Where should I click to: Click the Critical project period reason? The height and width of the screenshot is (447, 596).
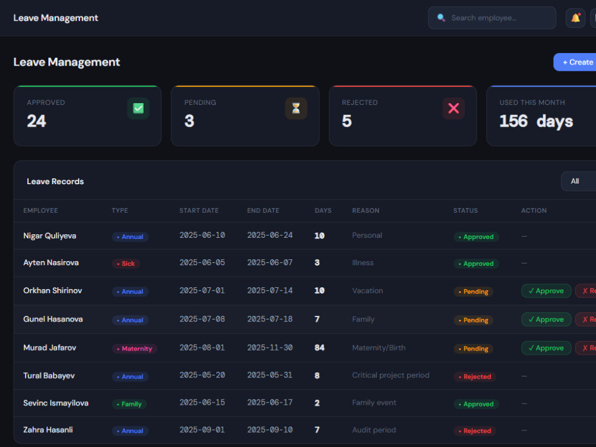pos(391,375)
